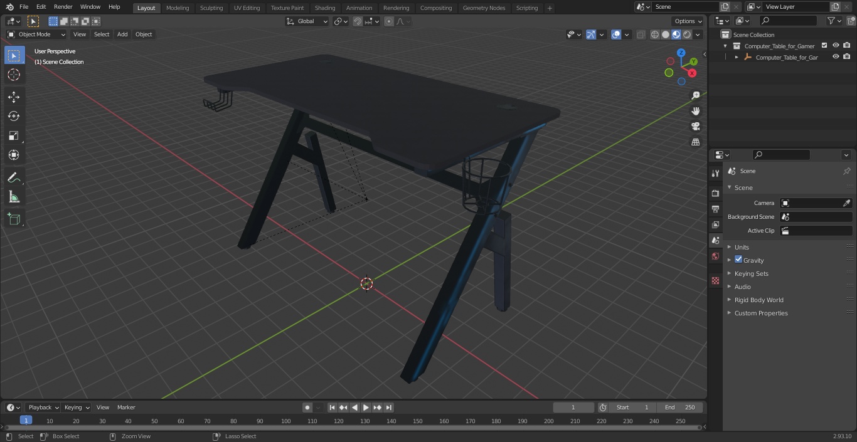Open the Render menu
The height and width of the screenshot is (442, 857).
pos(63,7)
